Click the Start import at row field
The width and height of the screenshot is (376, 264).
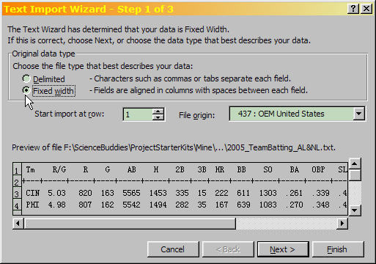pos(139,114)
